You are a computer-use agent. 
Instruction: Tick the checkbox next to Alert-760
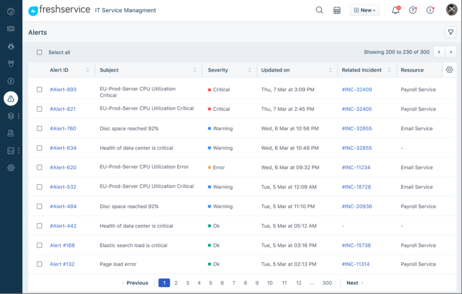click(x=39, y=128)
